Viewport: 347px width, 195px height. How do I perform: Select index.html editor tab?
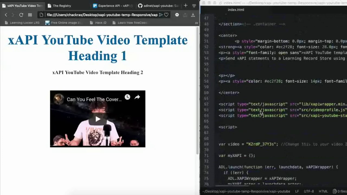coord(236,9)
